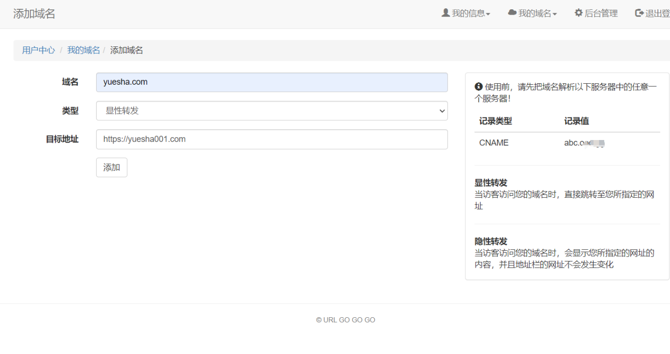Click the user icon beside 我的信息
This screenshot has width=670, height=354.
pyautogui.click(x=445, y=13)
